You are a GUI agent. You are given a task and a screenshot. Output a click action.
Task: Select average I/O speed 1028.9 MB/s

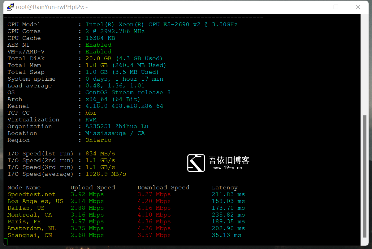(106, 174)
